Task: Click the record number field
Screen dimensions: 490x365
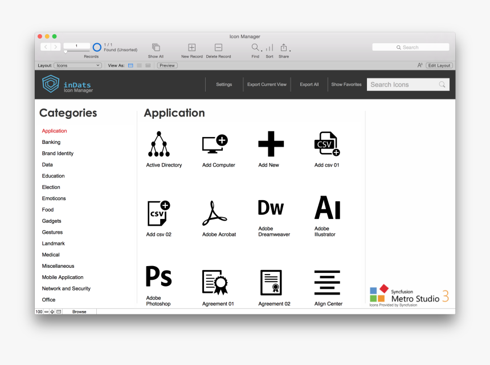Action: pos(76,46)
